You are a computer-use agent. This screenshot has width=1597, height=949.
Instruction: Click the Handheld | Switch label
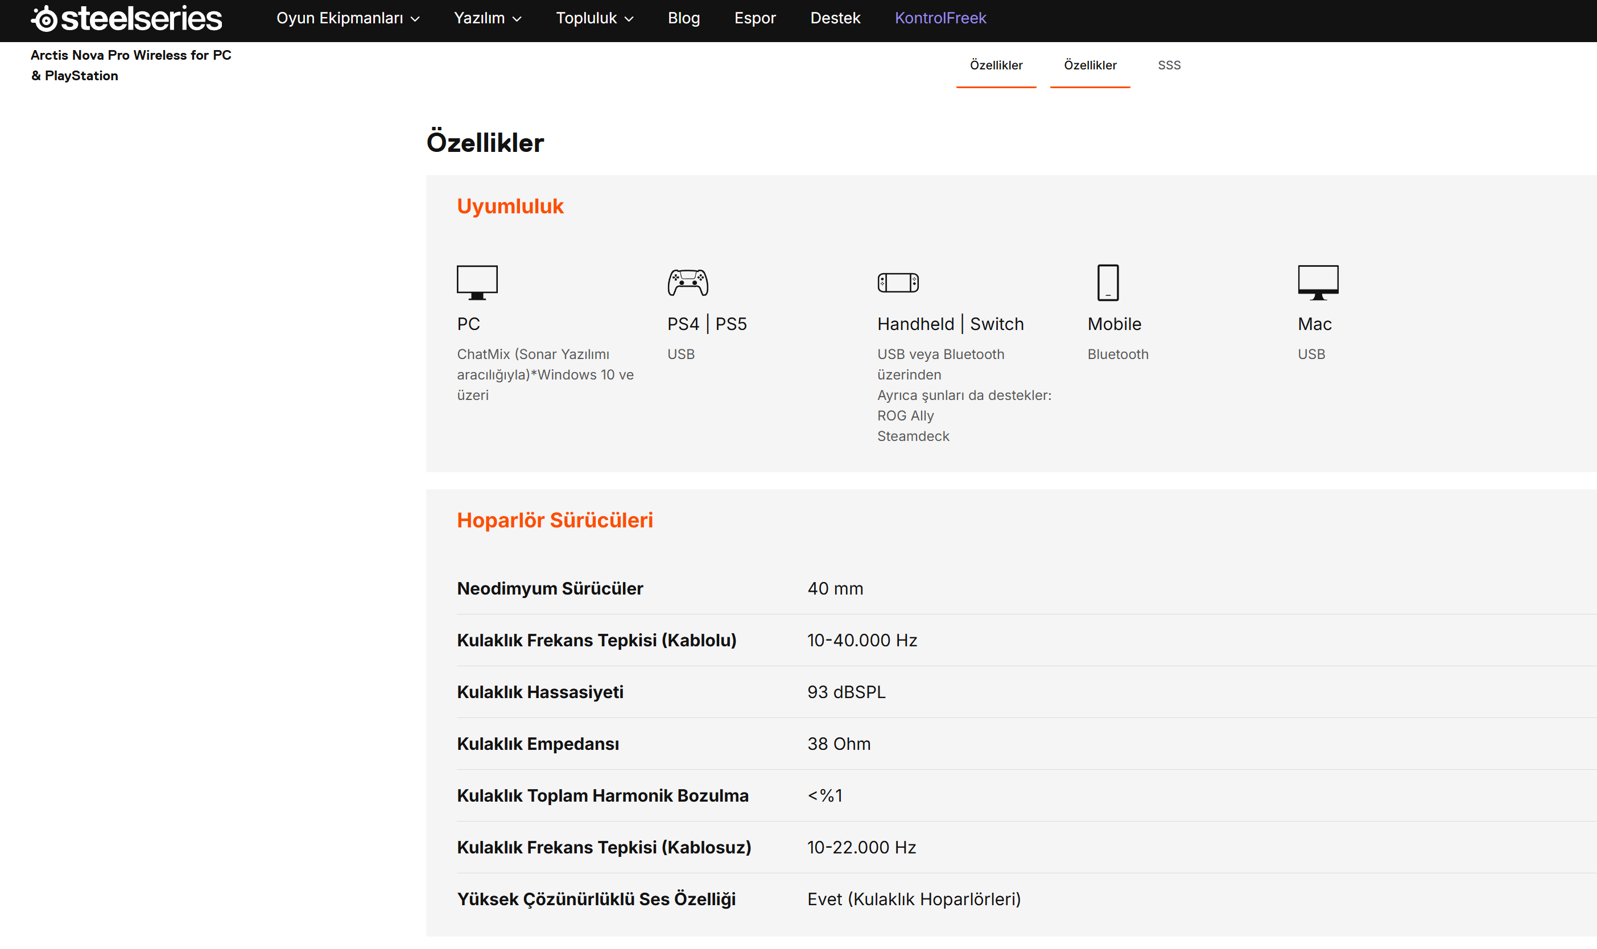[951, 324]
